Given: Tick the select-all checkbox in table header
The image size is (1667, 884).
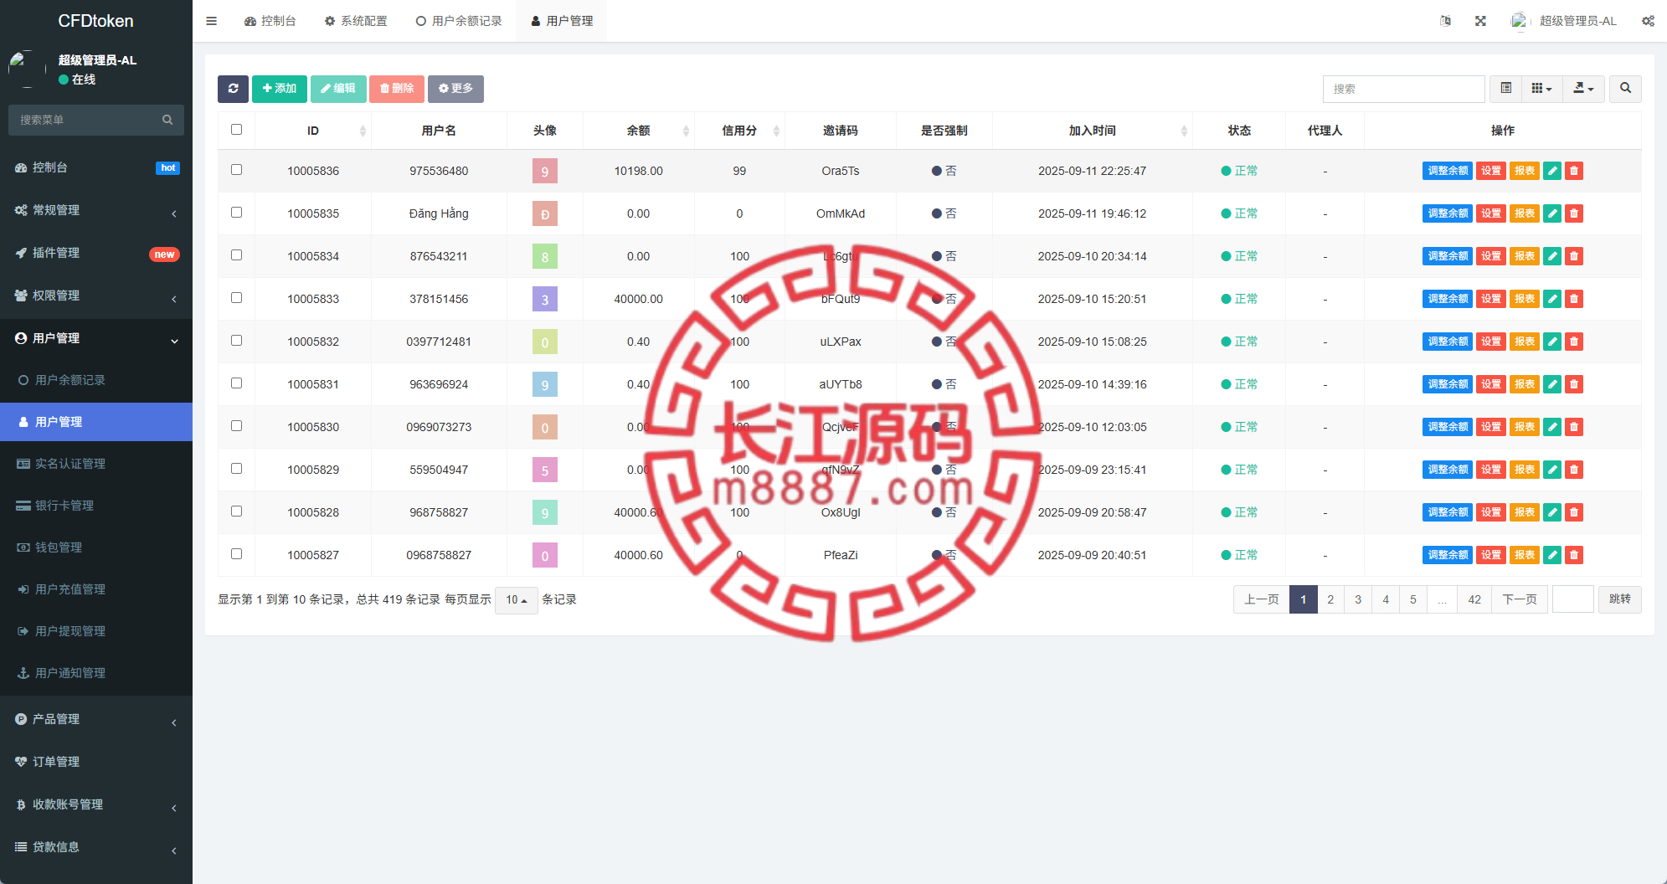Looking at the screenshot, I should click(236, 130).
